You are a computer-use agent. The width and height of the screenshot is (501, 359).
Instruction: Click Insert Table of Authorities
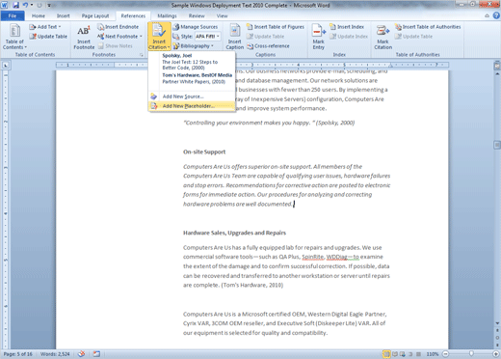(x=428, y=27)
